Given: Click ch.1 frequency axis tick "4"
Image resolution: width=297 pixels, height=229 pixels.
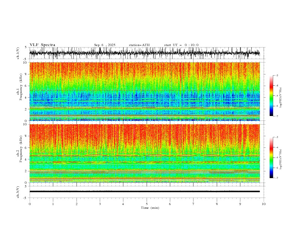Looking at the screenshot, I should click(x=26, y=98).
